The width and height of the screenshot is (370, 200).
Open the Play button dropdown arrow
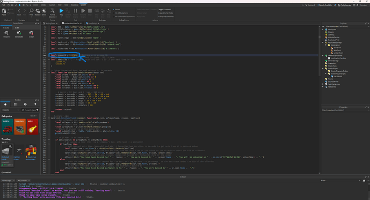click(61, 17)
